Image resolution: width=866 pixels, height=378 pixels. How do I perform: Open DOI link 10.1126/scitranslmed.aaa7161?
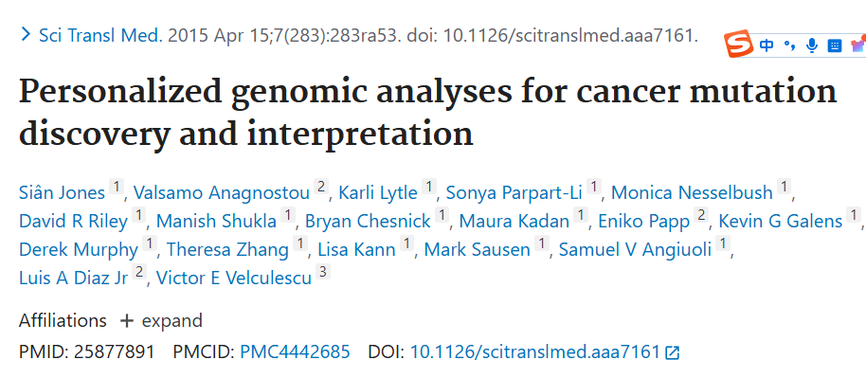(535, 351)
